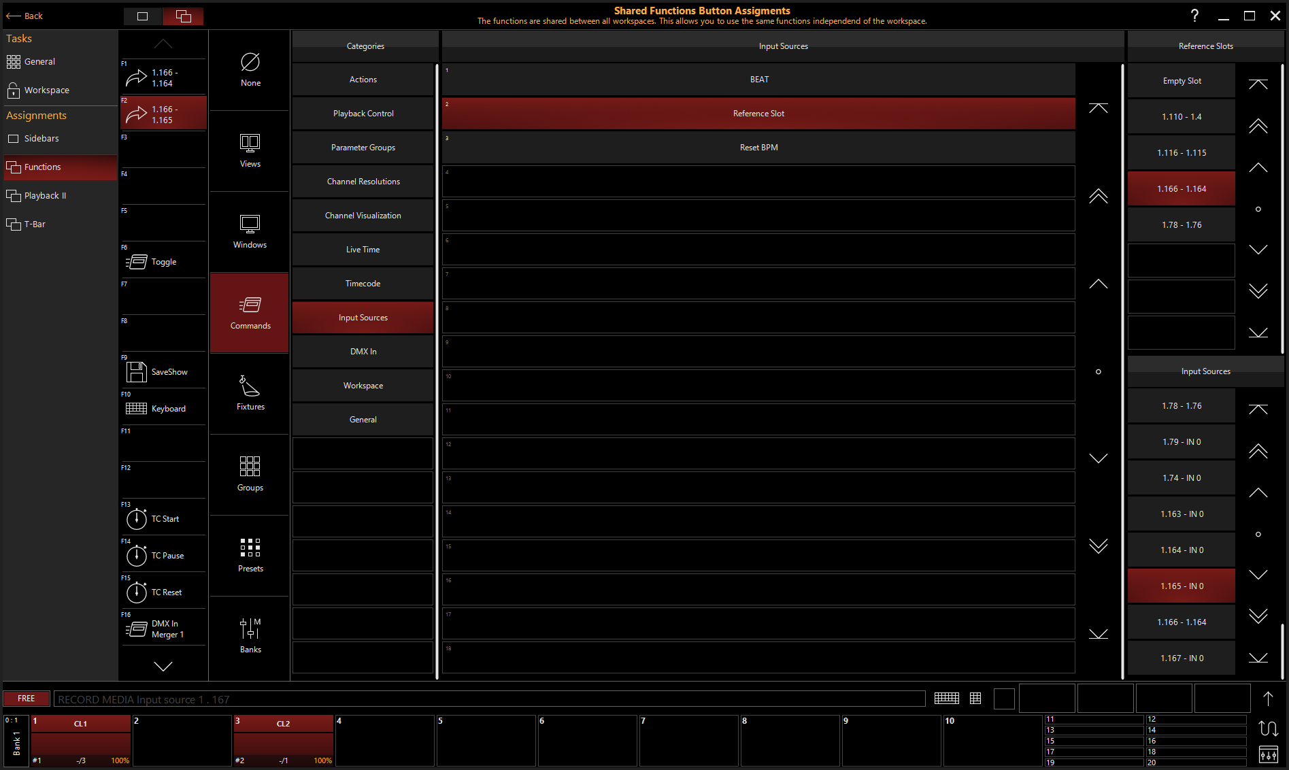This screenshot has height=770, width=1289.
Task: Select F16 DMX In Merger 1 button
Action: (163, 629)
